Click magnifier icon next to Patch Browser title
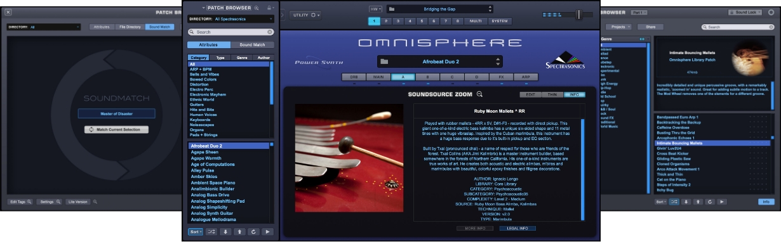The width and height of the screenshot is (781, 242). (257, 8)
